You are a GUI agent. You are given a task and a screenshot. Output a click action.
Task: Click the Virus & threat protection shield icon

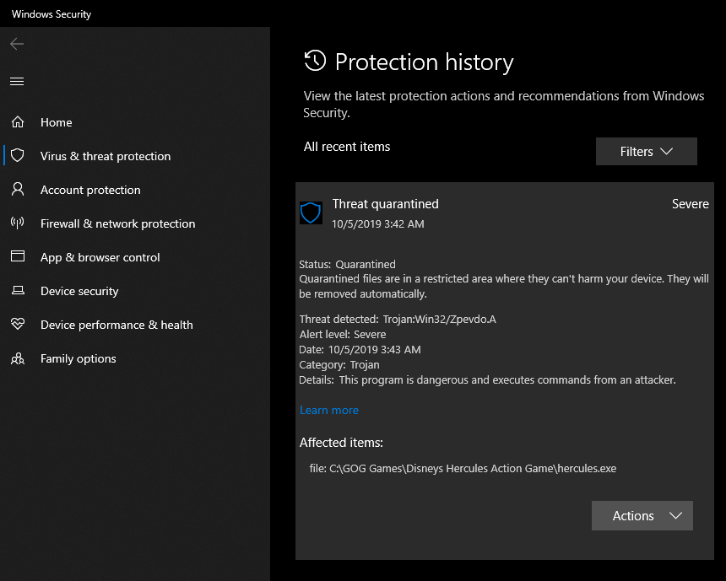[x=18, y=155]
